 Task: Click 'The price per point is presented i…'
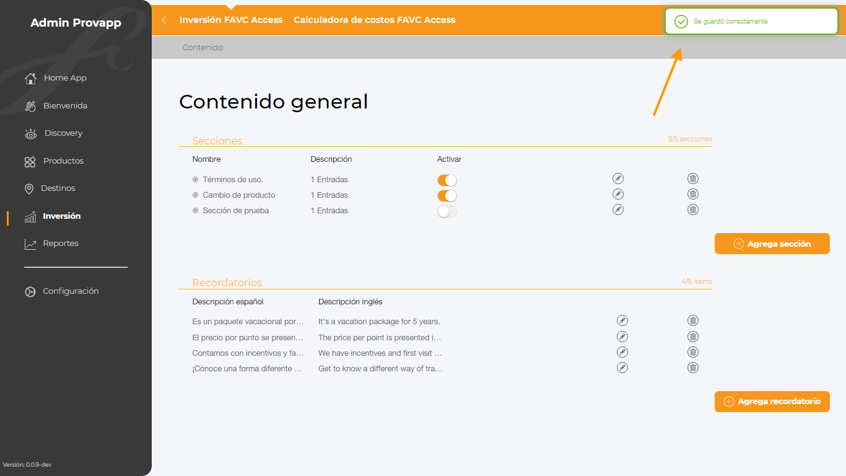tap(380, 338)
